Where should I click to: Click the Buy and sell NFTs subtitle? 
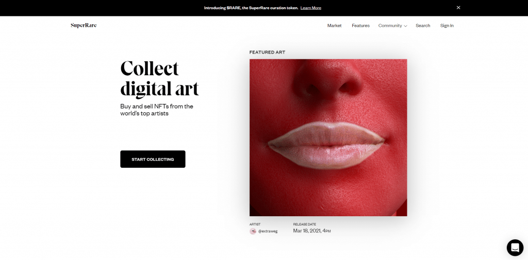(157, 110)
